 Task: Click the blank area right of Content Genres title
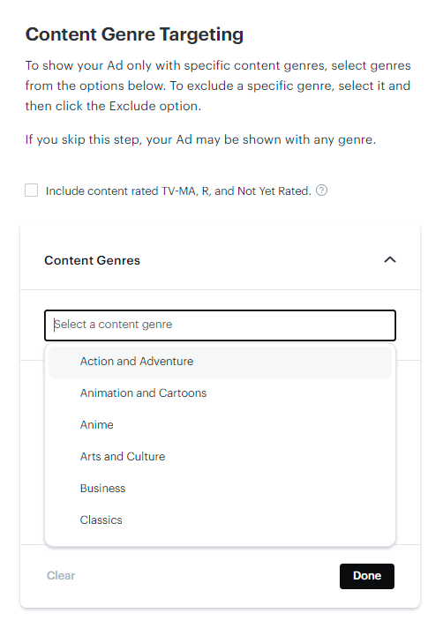point(261,260)
